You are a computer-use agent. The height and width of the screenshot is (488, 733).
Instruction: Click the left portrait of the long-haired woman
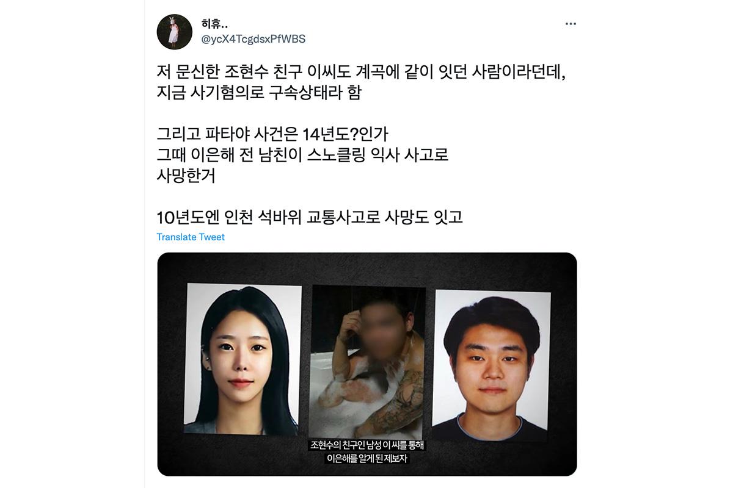point(243,359)
